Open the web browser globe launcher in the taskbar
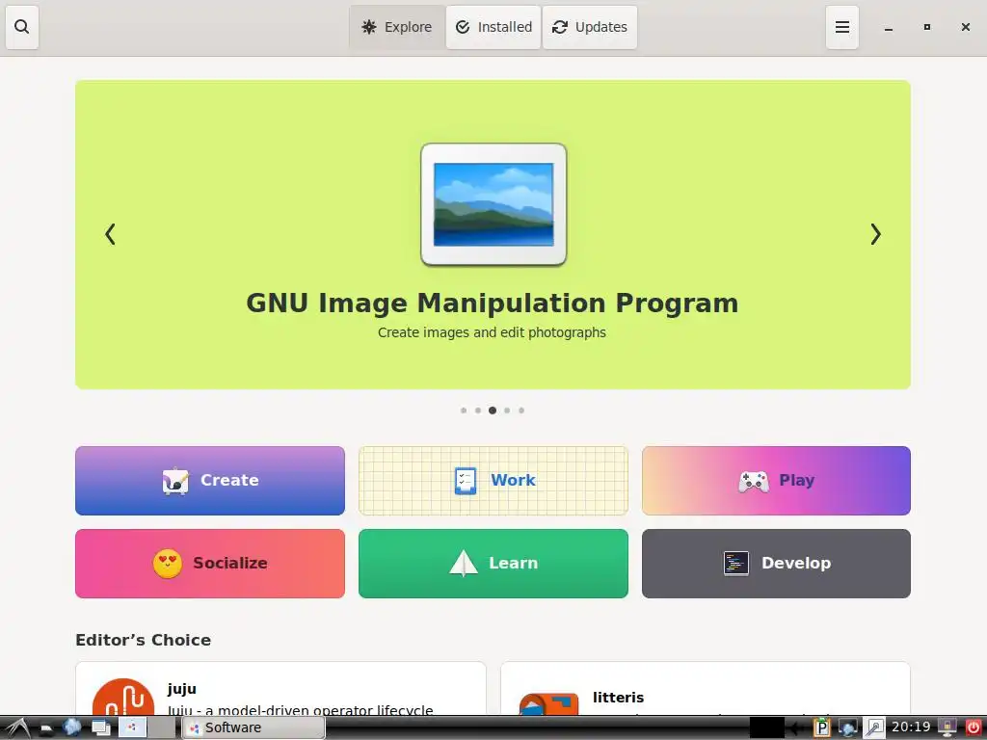This screenshot has width=987, height=740. point(71,727)
